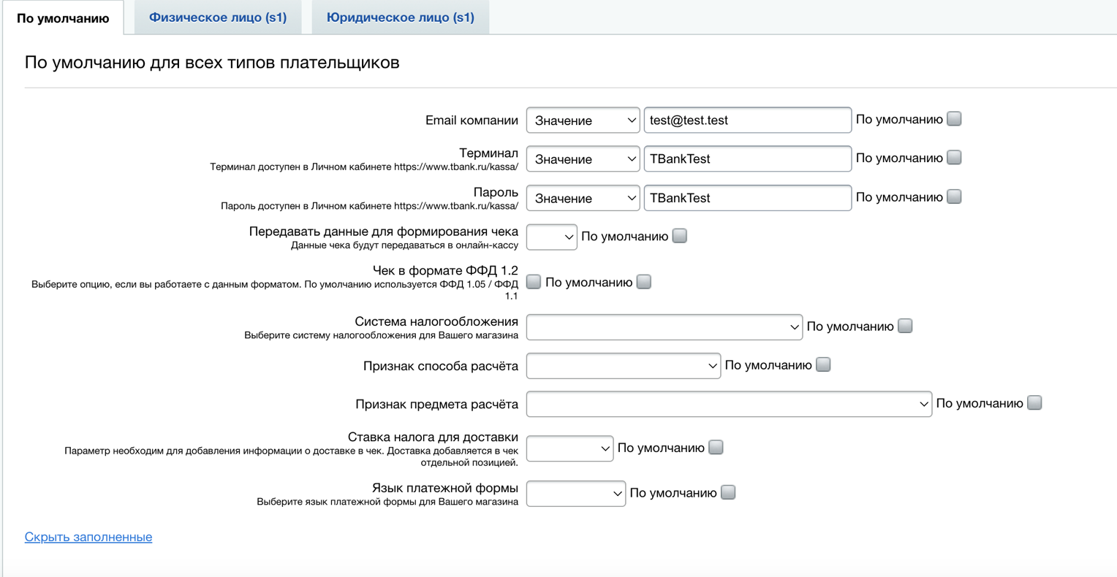
Task: Expand the Система налогообложения dropdown
Action: coord(664,327)
